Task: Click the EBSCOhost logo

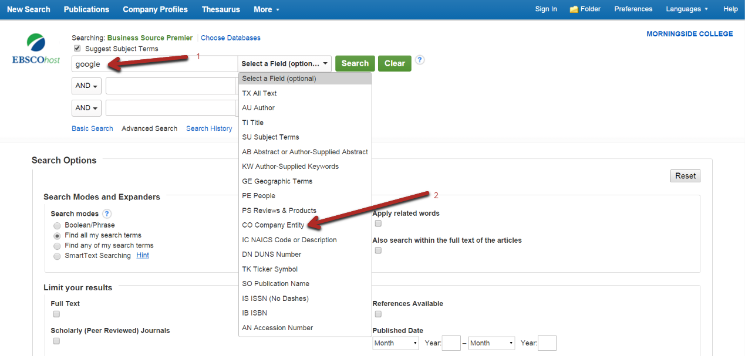Action: 36,49
